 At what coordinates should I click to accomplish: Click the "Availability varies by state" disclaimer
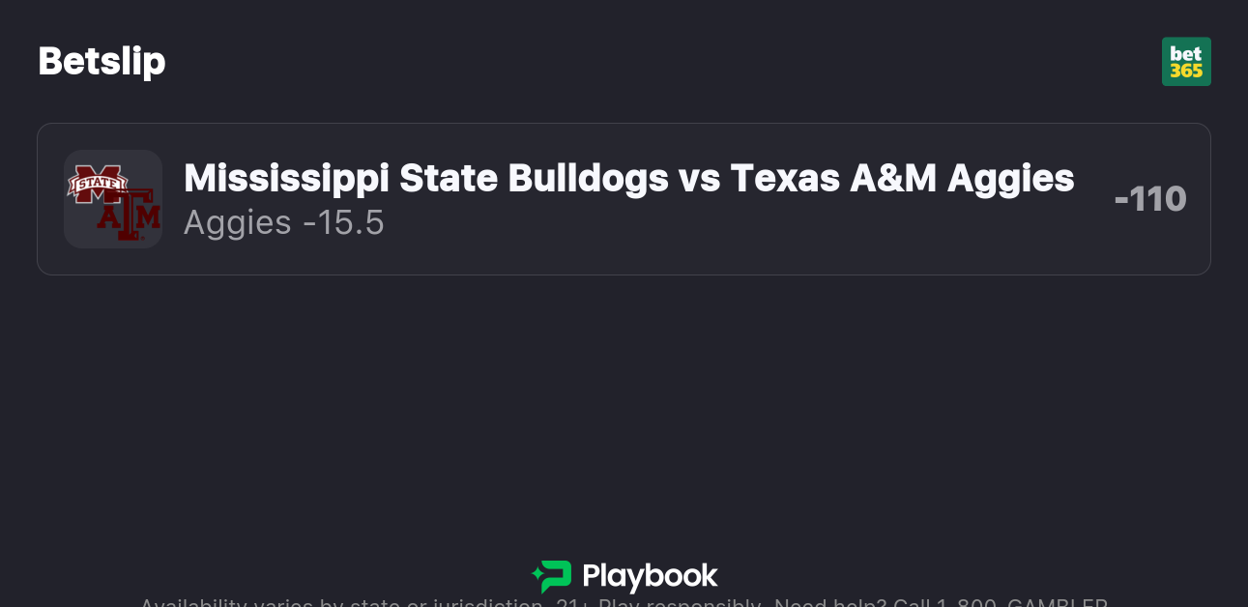[x=290, y=603]
